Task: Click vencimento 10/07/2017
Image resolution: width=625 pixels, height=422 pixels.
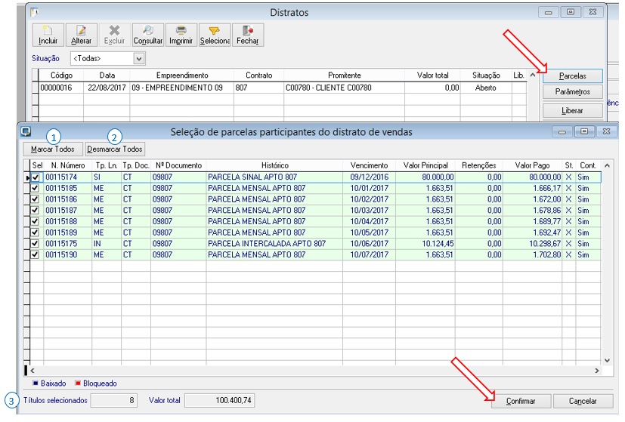Action: click(369, 255)
